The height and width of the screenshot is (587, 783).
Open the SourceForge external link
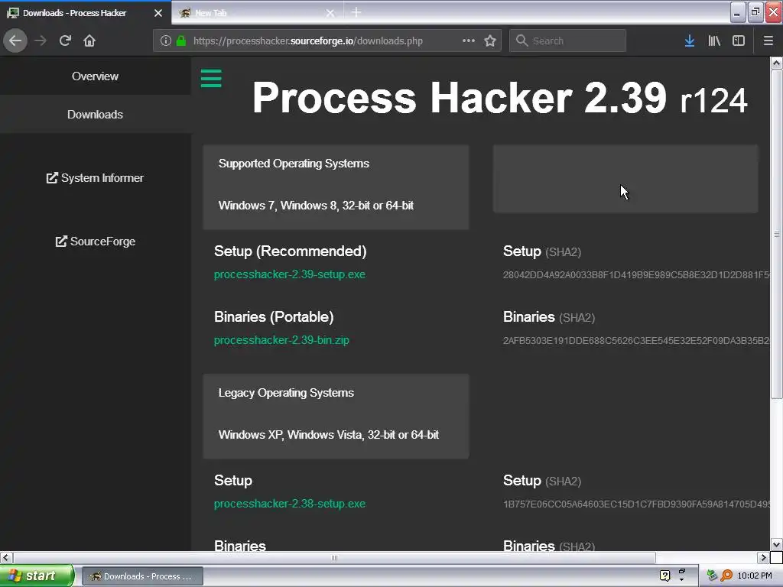(x=95, y=242)
